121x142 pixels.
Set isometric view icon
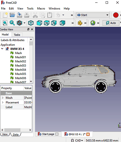click(x=31, y=23)
